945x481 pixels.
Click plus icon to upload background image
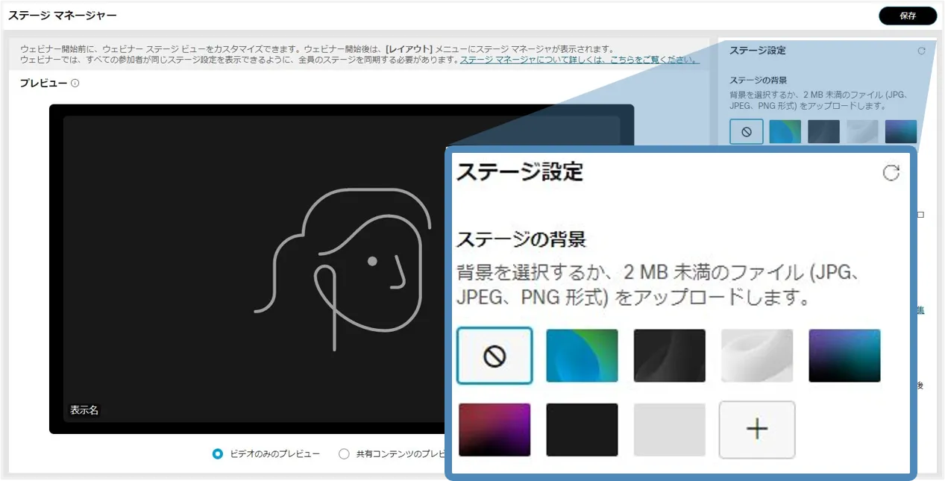click(757, 430)
